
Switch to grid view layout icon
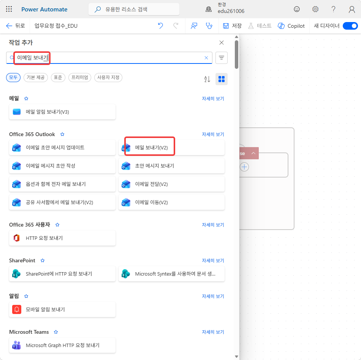coord(222,79)
